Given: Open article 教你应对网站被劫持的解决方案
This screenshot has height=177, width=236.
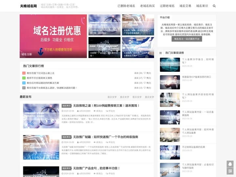Looking at the screenshot, I should pyautogui.click(x=43, y=83).
